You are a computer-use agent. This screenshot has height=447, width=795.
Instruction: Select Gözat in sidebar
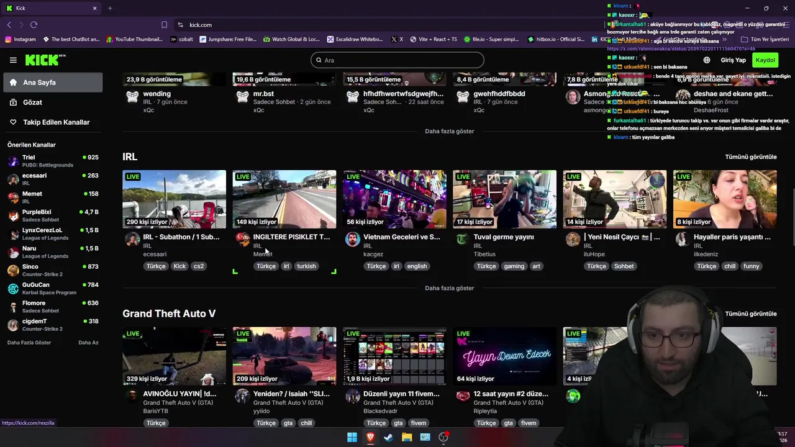click(53, 102)
